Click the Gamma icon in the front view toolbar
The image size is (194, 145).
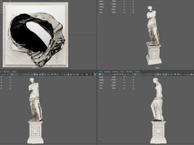[86, 75]
